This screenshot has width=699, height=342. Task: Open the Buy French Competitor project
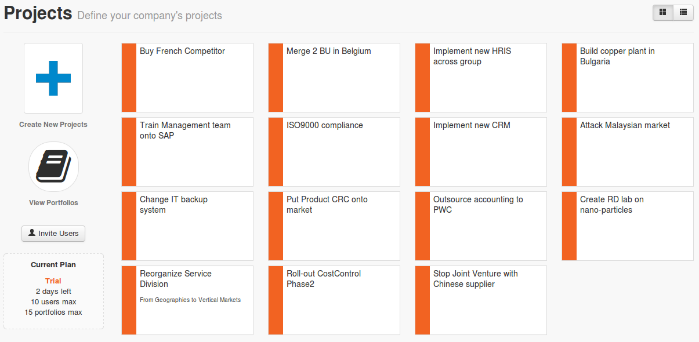[x=187, y=78]
